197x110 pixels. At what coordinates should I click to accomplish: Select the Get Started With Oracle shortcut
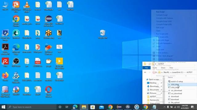click(5, 92)
